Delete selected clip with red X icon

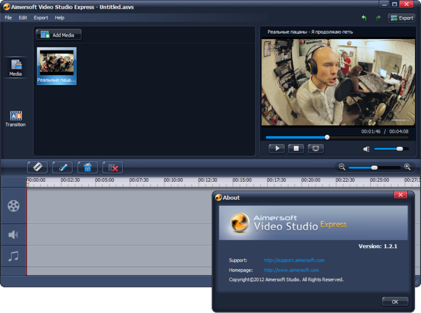[x=113, y=167]
